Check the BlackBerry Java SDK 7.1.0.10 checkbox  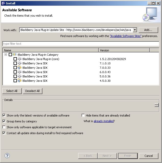15,63
